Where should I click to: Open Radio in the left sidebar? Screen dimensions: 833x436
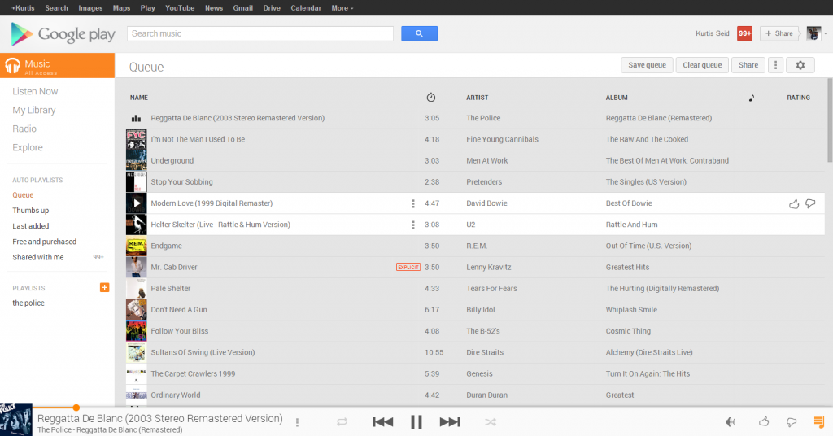point(24,129)
